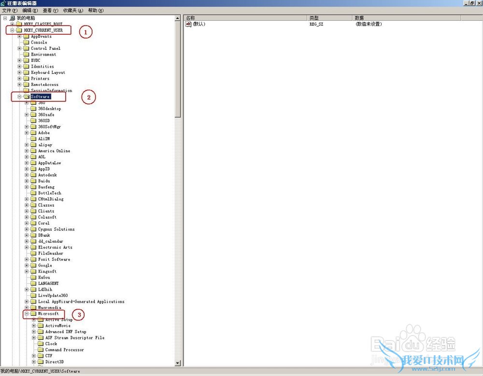Click the tree scrollbar up arrow
This screenshot has height=376, width=483.
click(x=177, y=18)
